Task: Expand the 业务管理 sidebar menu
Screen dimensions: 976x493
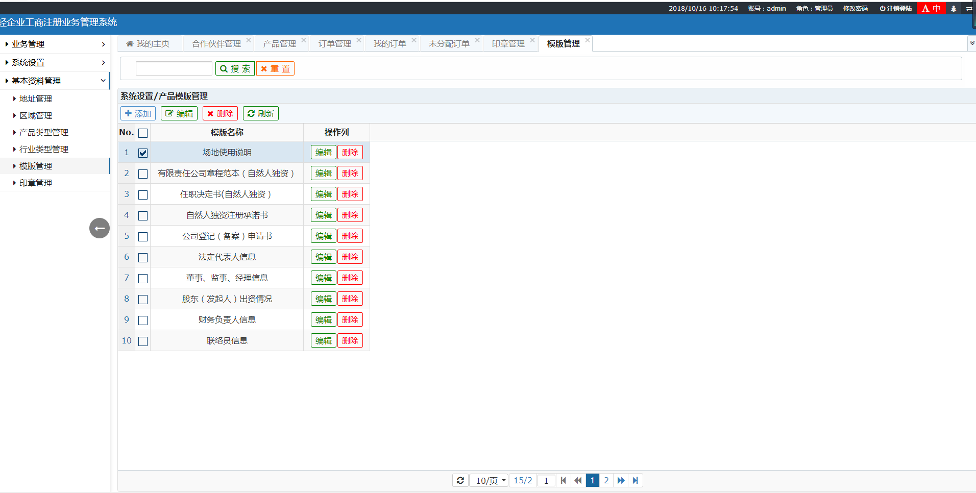Action: point(55,44)
